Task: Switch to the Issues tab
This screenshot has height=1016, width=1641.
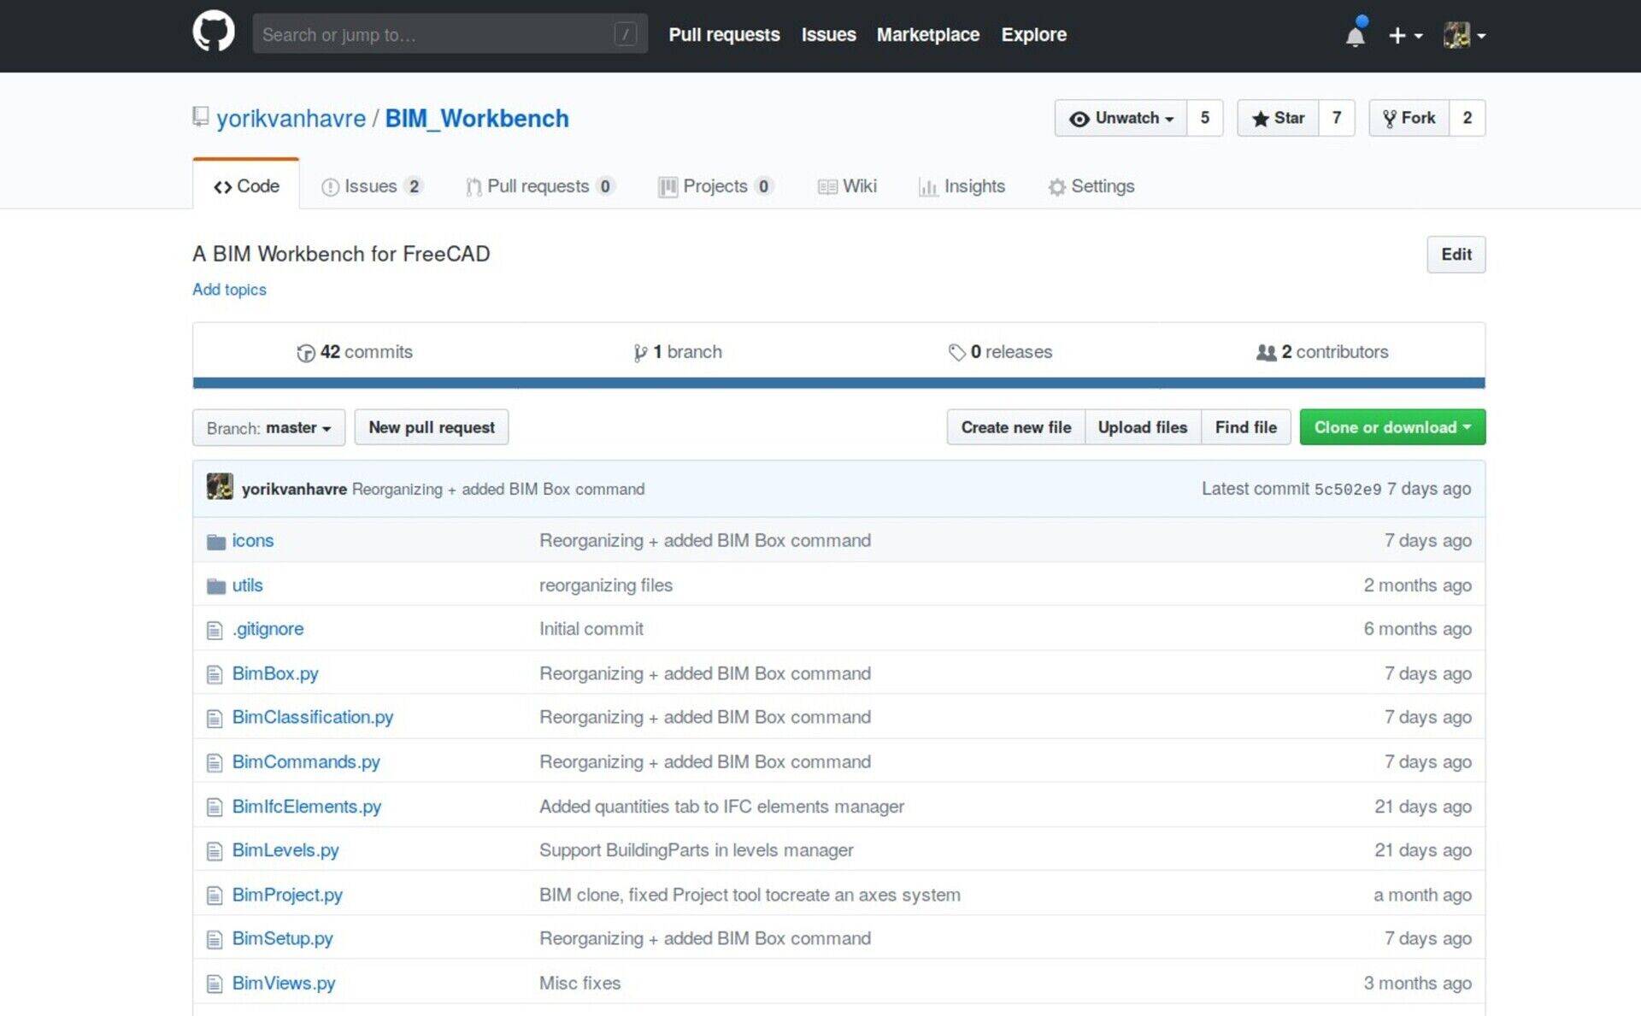Action: coord(371,186)
